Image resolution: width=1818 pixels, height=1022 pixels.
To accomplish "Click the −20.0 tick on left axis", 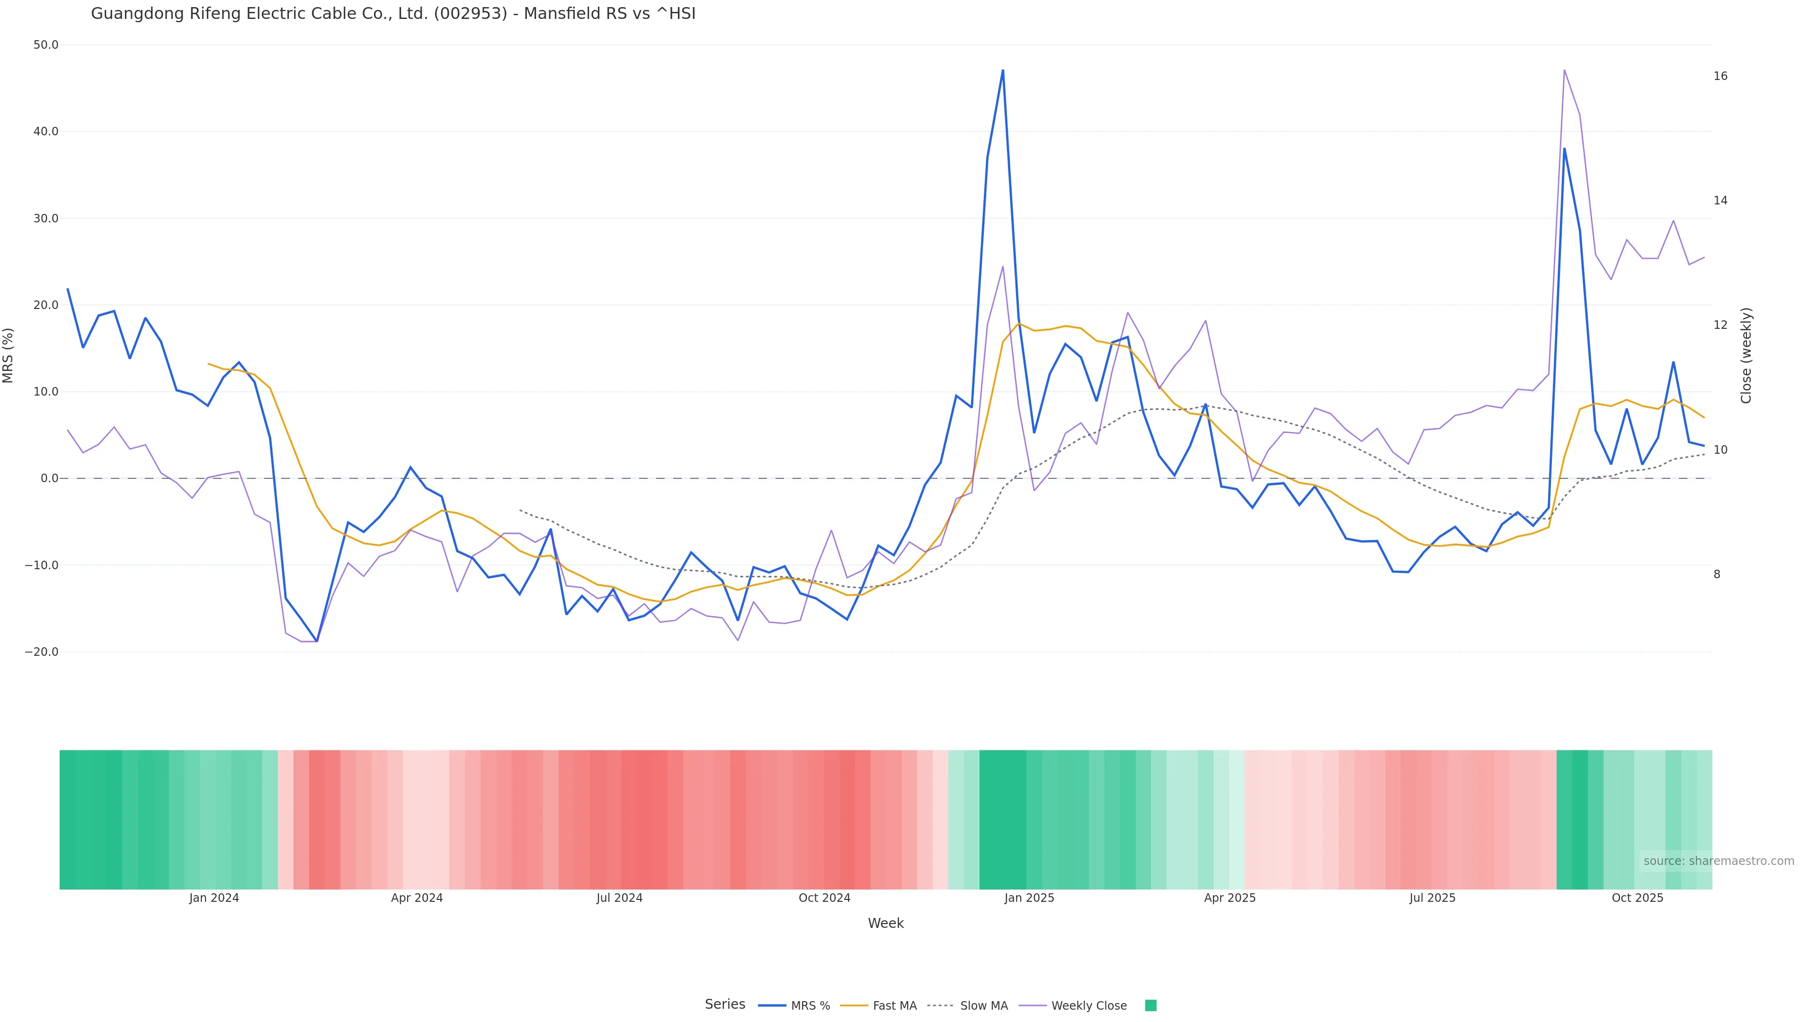I will coord(42,652).
